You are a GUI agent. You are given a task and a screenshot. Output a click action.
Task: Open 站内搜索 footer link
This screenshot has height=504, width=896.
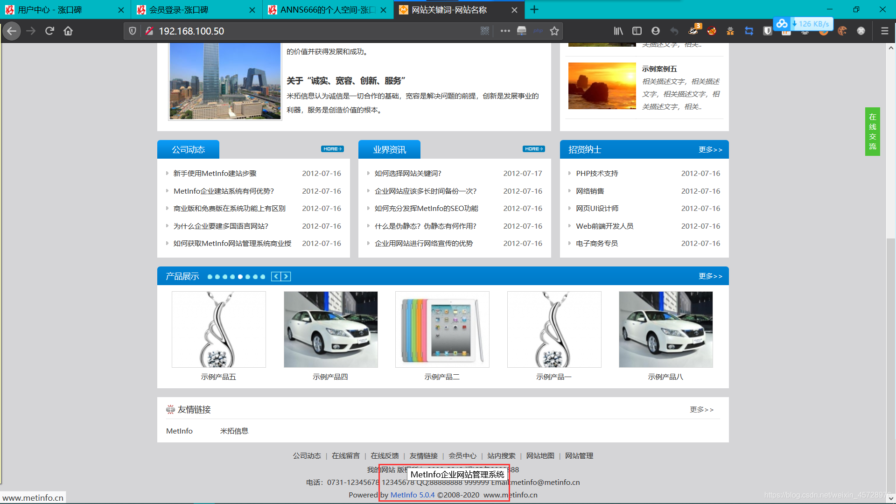501,455
